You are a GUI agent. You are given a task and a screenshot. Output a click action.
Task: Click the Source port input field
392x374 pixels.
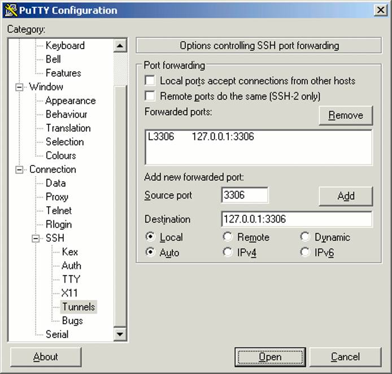click(245, 195)
